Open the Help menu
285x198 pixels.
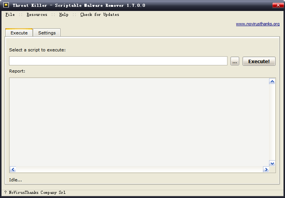tap(64, 15)
